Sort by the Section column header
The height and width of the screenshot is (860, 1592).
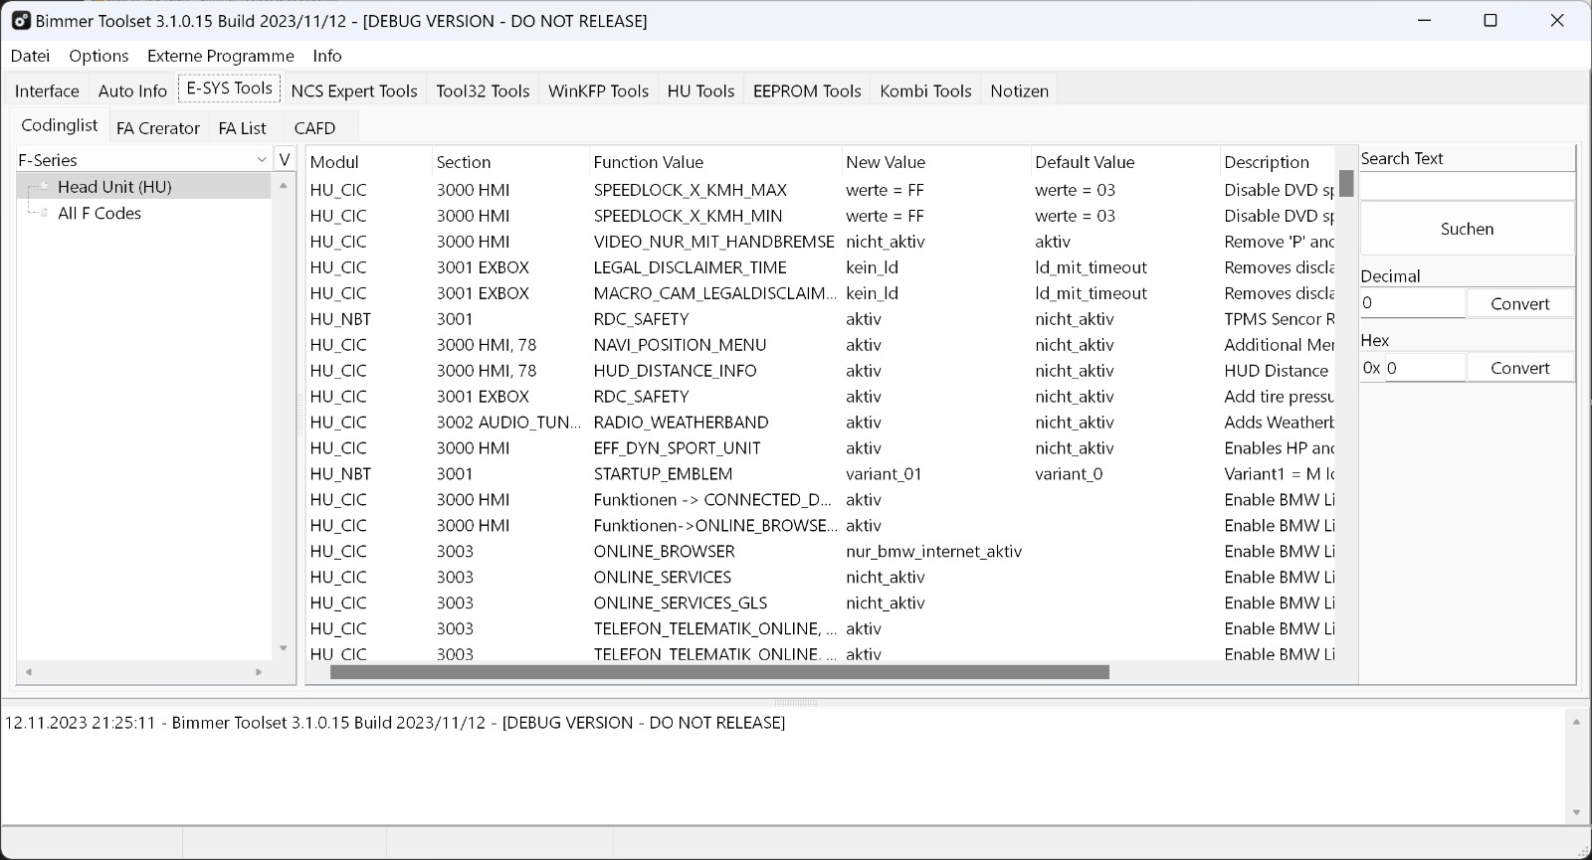tap(510, 162)
